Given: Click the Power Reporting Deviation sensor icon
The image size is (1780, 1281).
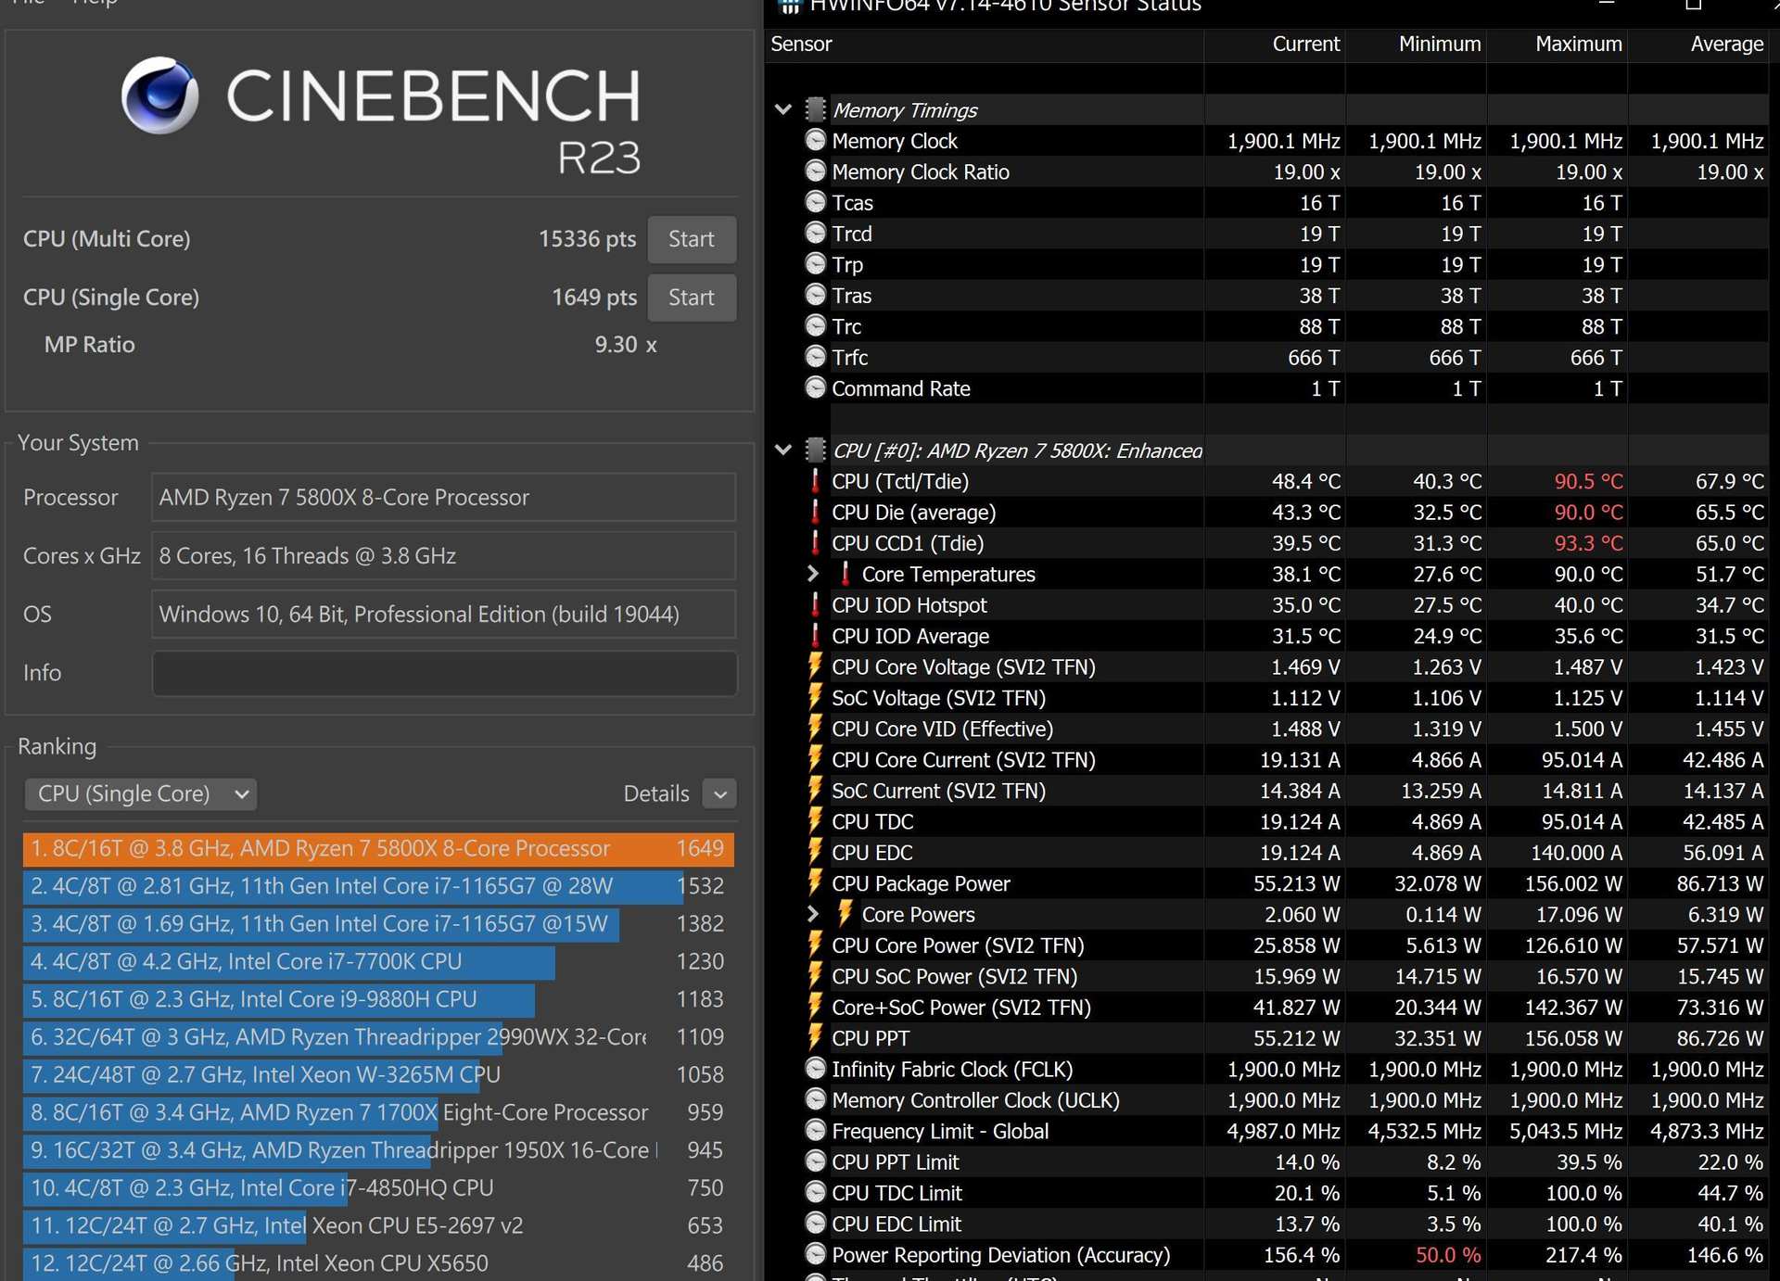Looking at the screenshot, I should [815, 1254].
